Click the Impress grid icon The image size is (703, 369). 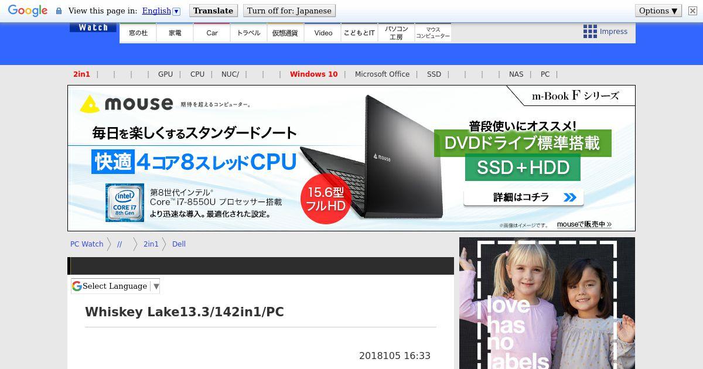pyautogui.click(x=590, y=32)
